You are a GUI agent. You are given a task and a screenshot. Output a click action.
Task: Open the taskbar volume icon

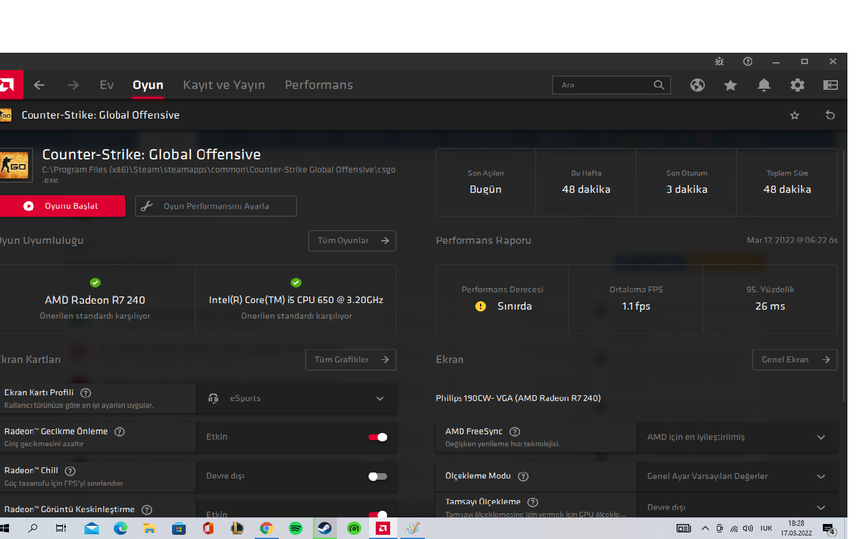pos(748,528)
